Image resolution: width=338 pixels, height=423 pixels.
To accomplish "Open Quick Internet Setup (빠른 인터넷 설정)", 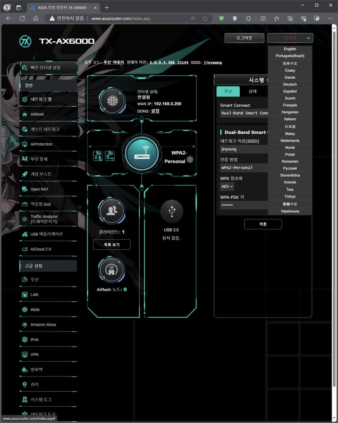I will [49, 68].
